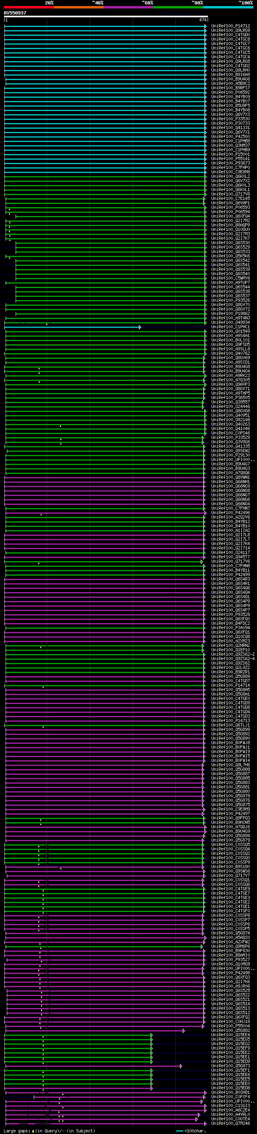Select label UniRef100_C1SGI3
The height and width of the screenshot is (1134, 257).
pyautogui.click(x=230, y=1106)
